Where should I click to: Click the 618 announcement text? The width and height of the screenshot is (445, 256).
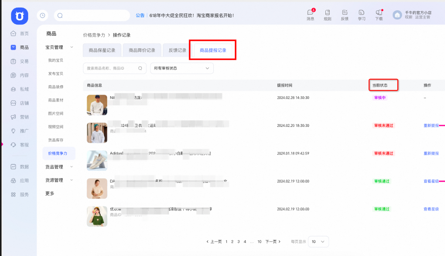(x=192, y=15)
